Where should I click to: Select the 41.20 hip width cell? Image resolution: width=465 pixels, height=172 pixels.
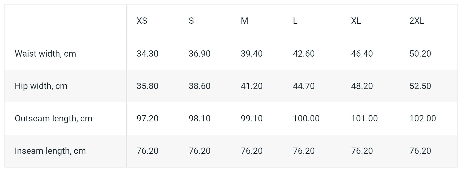(x=252, y=86)
